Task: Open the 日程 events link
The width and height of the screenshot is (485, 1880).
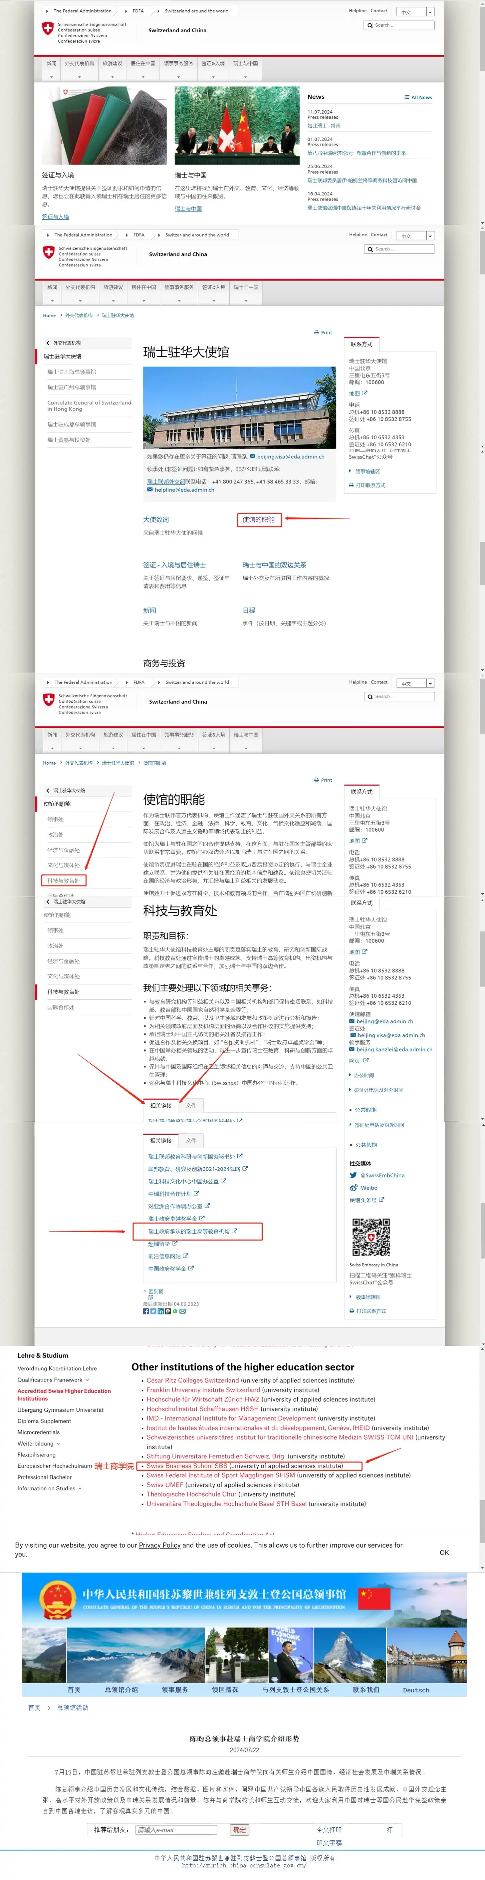Action: pos(249,610)
